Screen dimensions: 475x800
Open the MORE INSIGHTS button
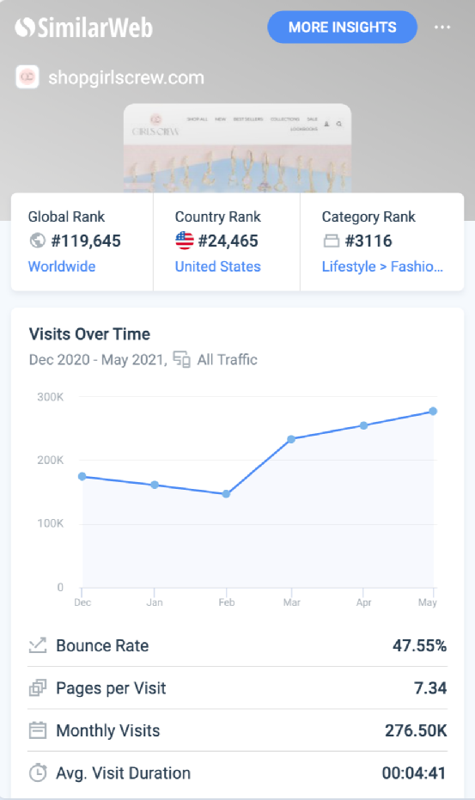[343, 27]
